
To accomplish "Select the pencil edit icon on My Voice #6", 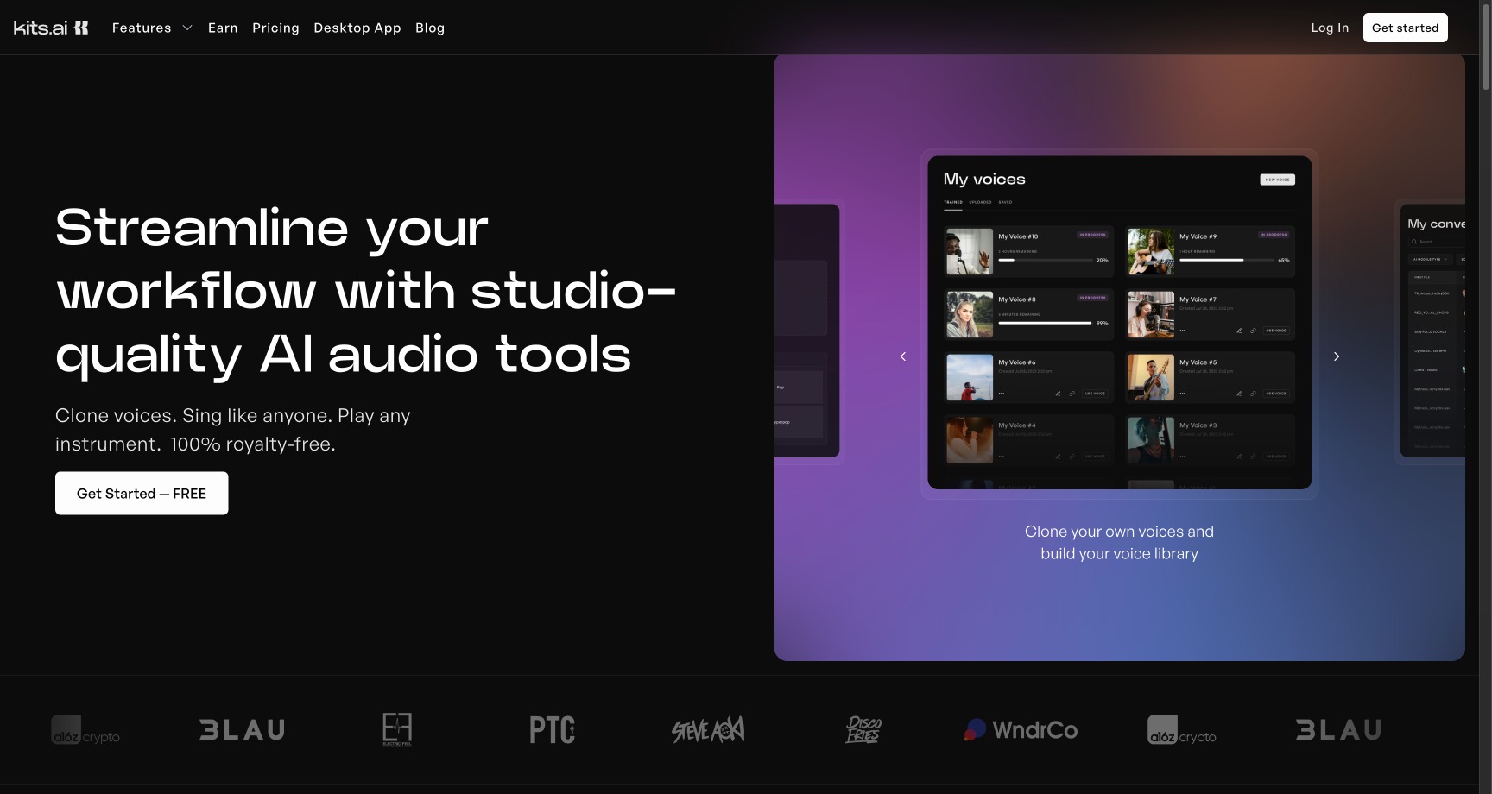I will pos(1059,394).
